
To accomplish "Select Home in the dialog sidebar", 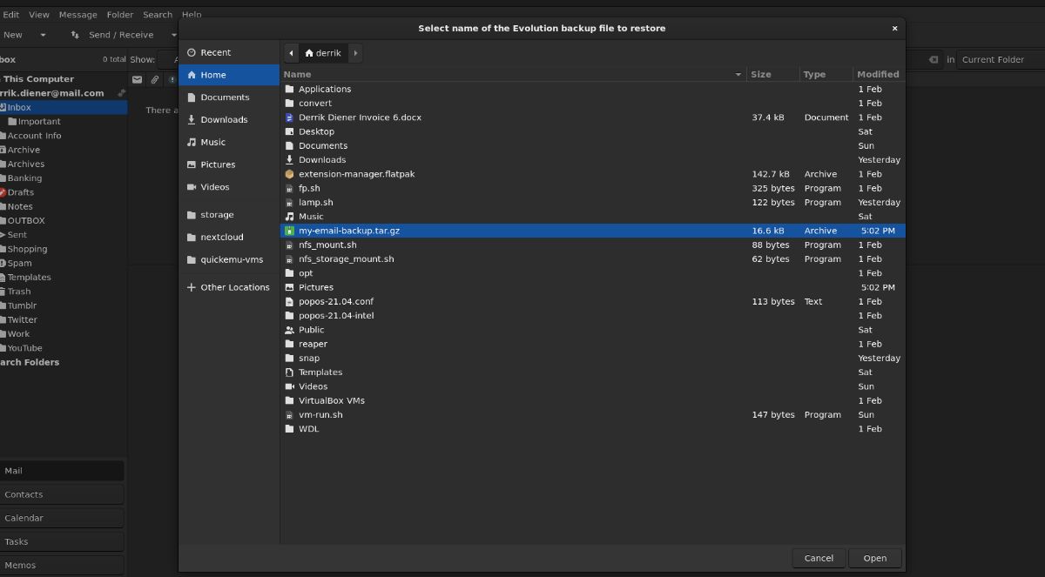I will (214, 74).
